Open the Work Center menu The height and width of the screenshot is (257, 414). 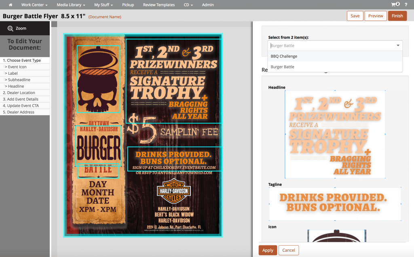click(x=34, y=5)
